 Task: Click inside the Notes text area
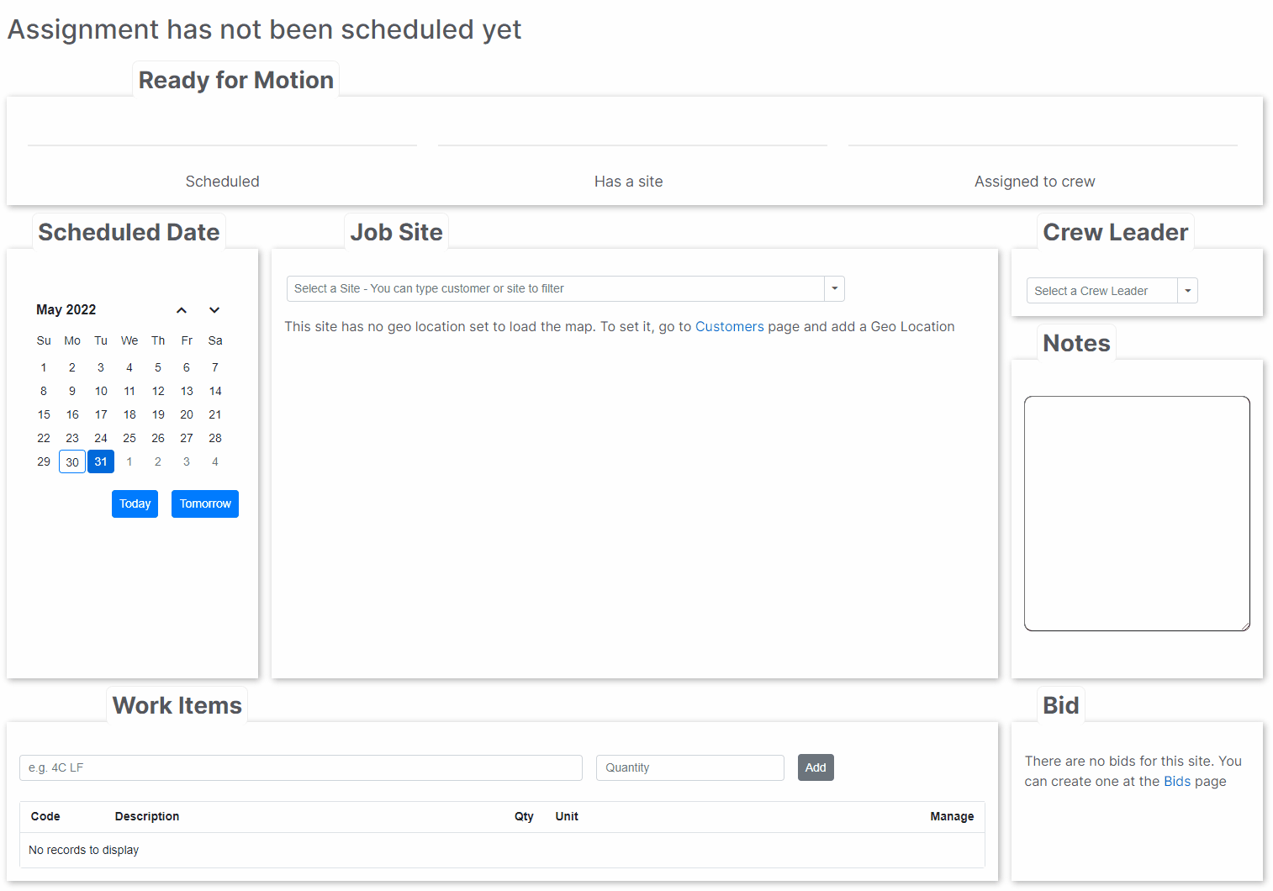click(x=1137, y=514)
